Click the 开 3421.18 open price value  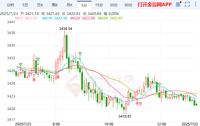tap(30, 14)
